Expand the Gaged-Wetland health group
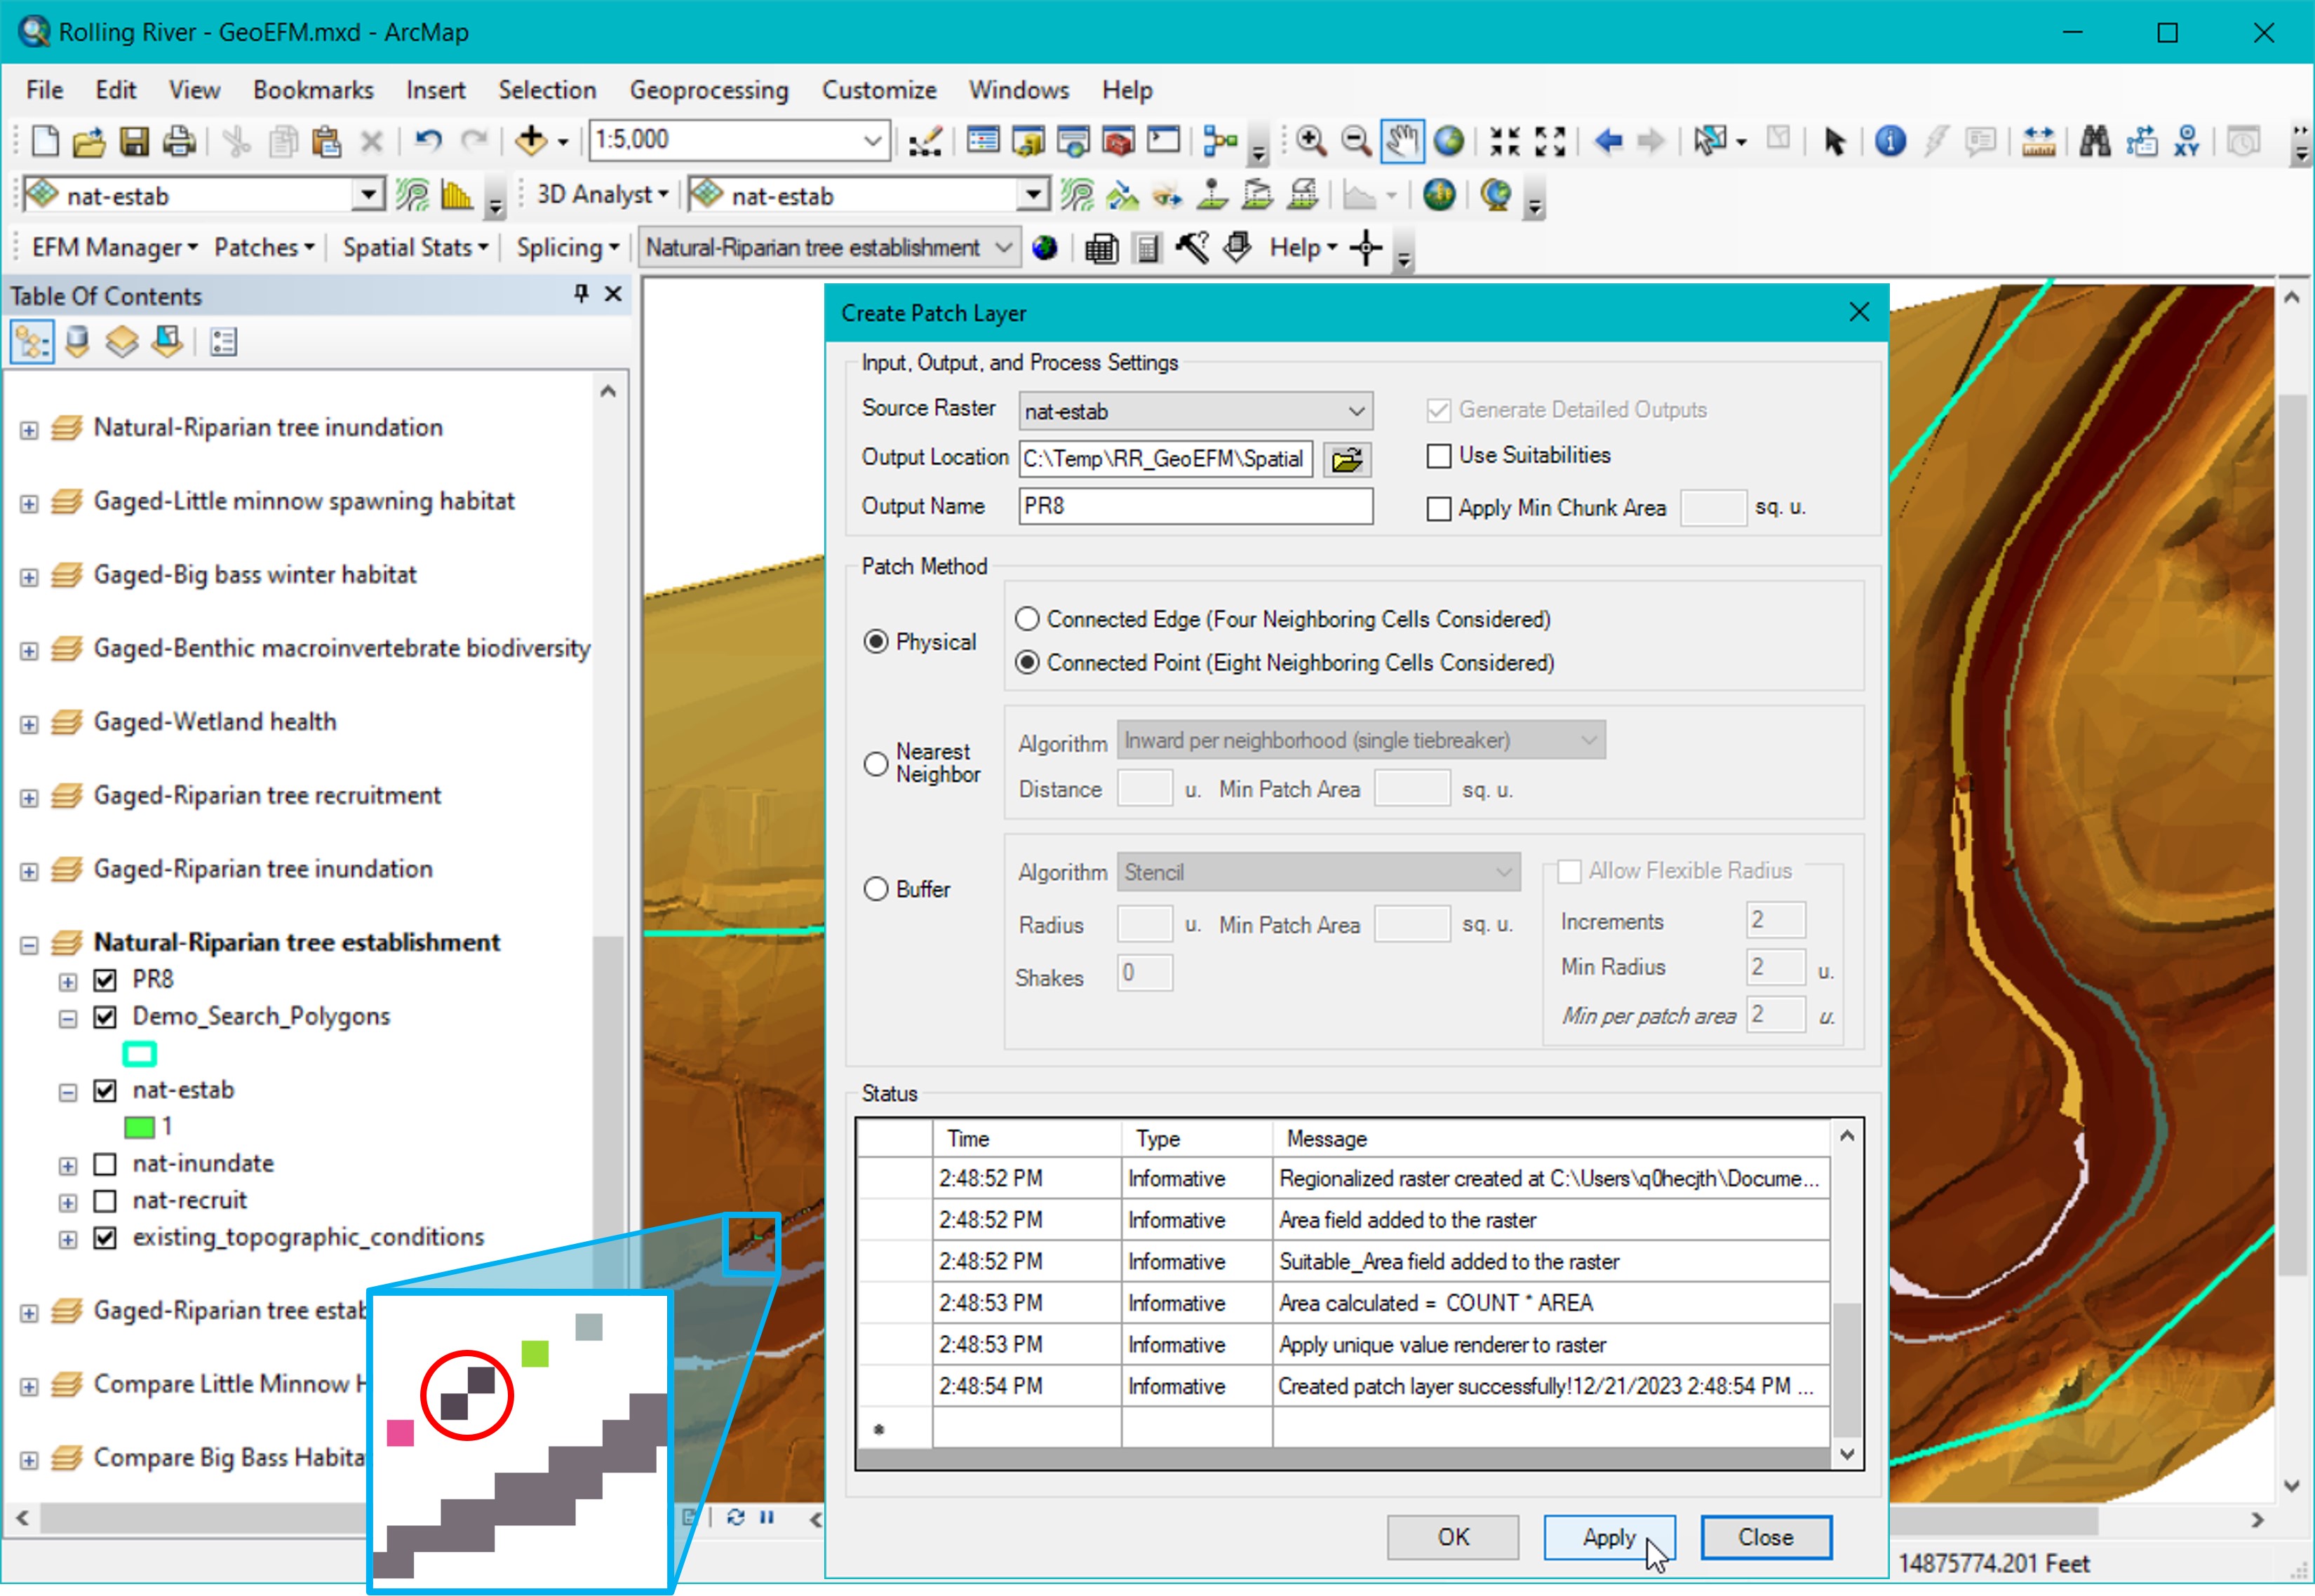This screenshot has height=1596, width=2315. [x=29, y=724]
